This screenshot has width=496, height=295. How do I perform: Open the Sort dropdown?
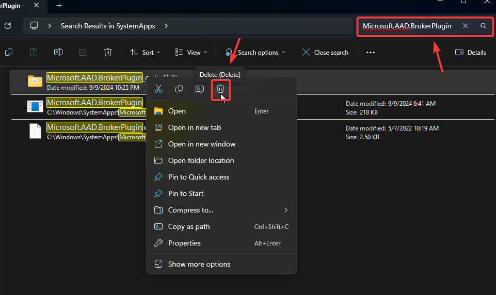point(145,52)
